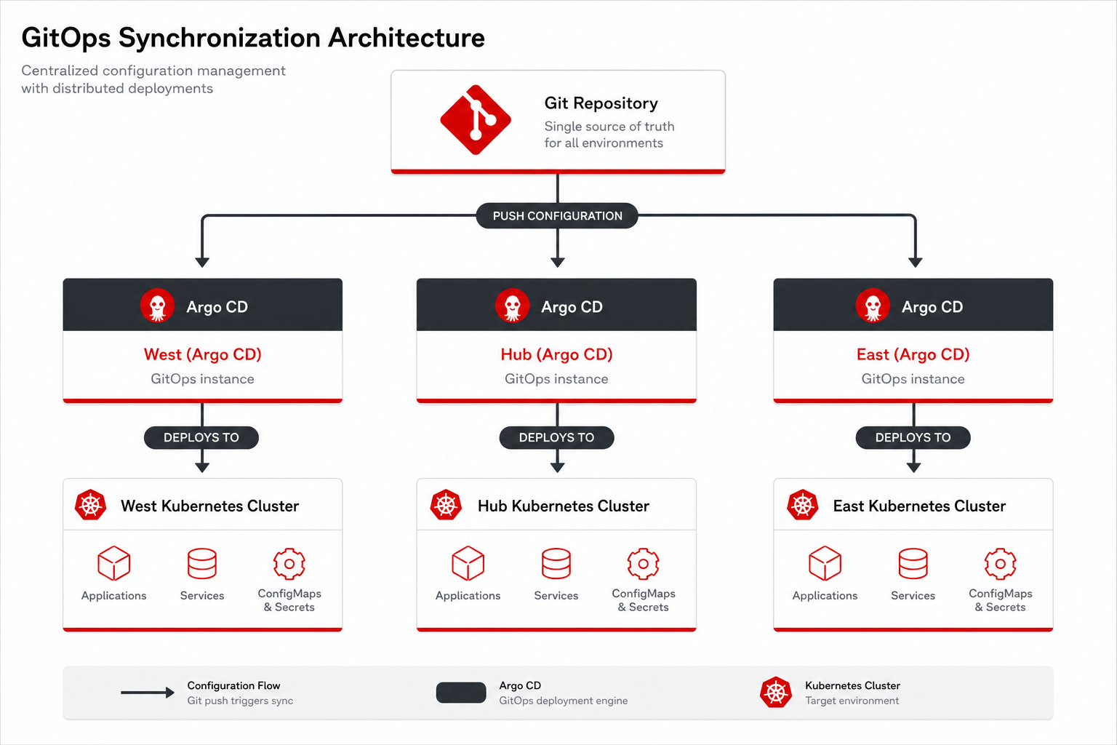Select the ConfigMaps gear icon in the East cluster
The image size is (1117, 745).
click(1001, 563)
